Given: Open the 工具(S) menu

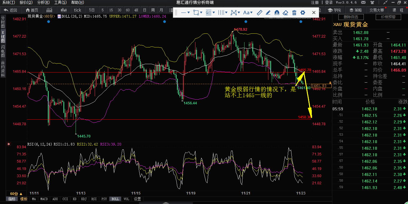Looking at the screenshot, I should (x=60, y=2).
